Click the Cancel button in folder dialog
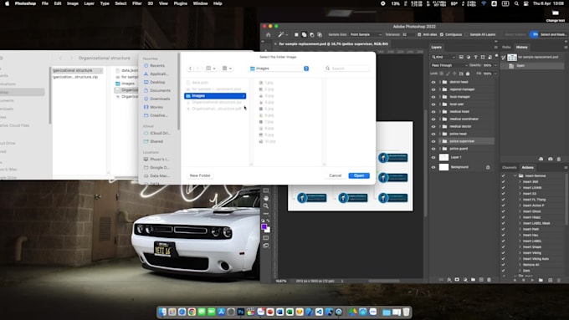This screenshot has height=320, width=569. pos(336,175)
